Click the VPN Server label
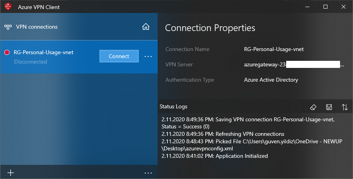 click(179, 64)
